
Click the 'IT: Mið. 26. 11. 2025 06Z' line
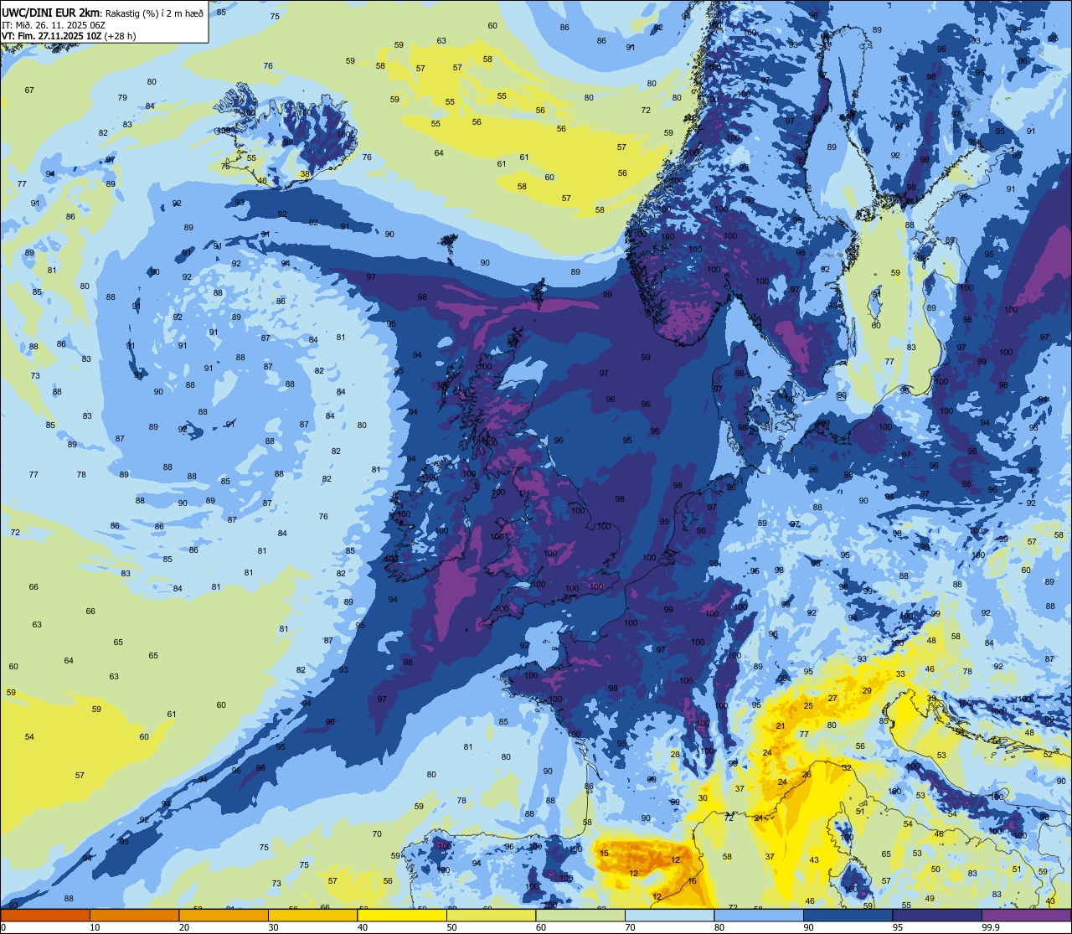(x=53, y=25)
